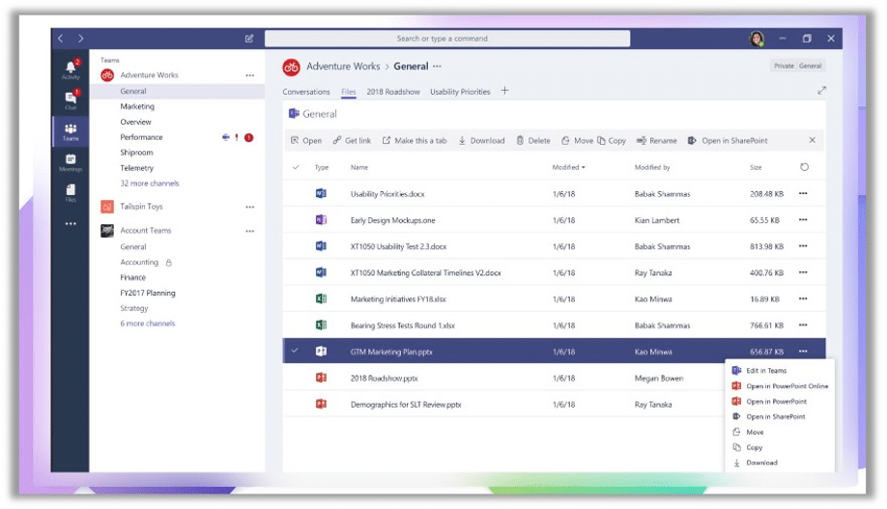Open more actions for Marketing Initiatives FY18.xlsx
This screenshot has height=509, width=887.
coord(803,298)
